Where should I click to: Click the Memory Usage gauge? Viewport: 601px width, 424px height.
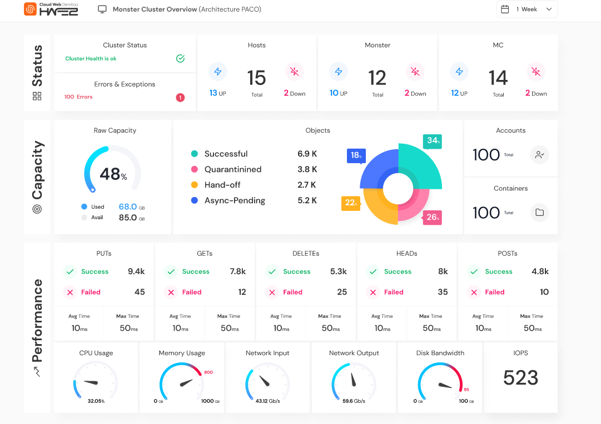181,380
